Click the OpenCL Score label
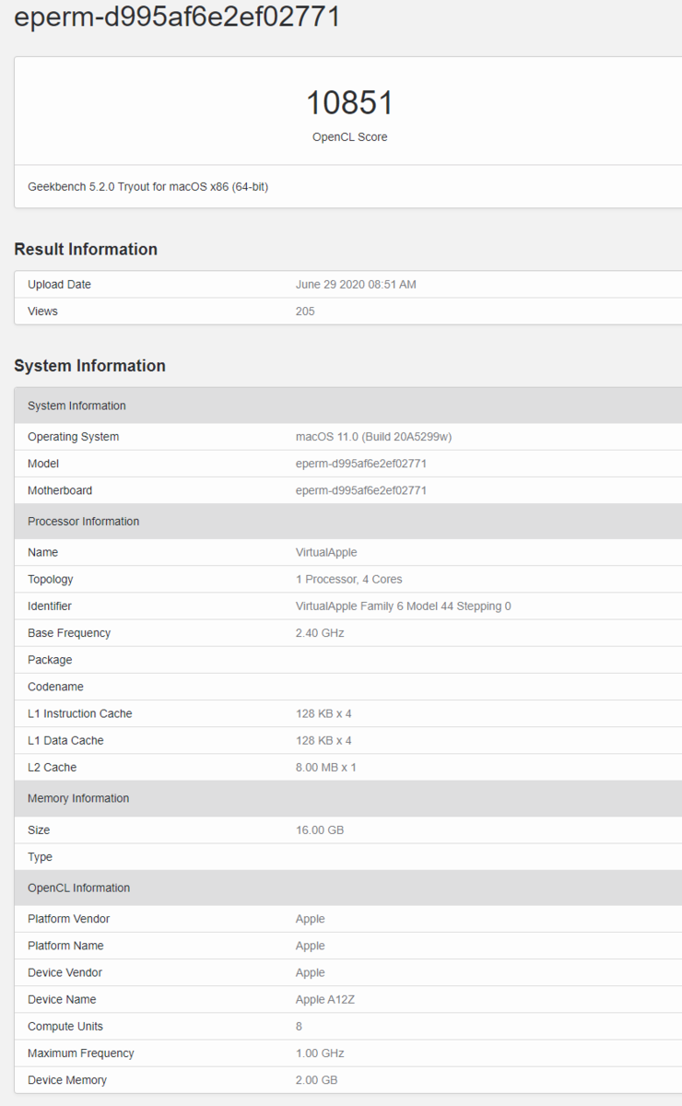Image resolution: width=682 pixels, height=1106 pixels. click(x=349, y=137)
